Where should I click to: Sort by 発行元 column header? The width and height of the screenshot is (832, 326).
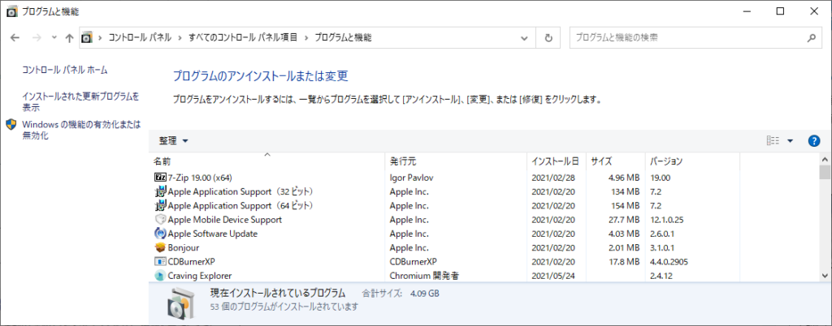[x=456, y=161]
